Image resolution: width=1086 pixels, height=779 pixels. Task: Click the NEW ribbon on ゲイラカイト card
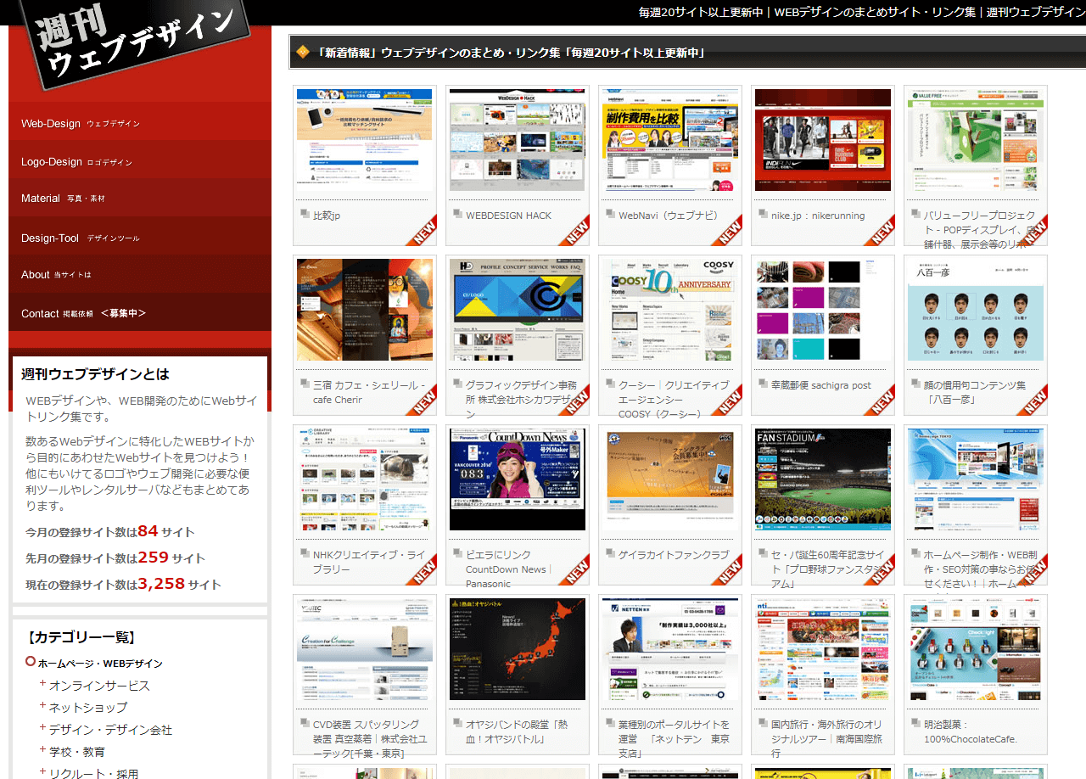(x=727, y=570)
